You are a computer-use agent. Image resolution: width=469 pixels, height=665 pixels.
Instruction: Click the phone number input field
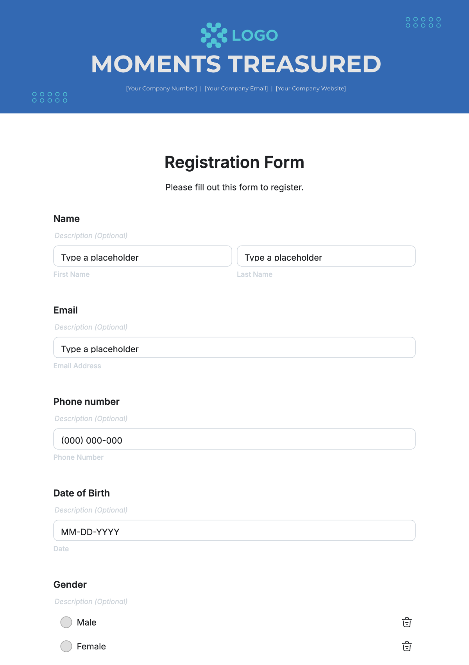coord(234,439)
